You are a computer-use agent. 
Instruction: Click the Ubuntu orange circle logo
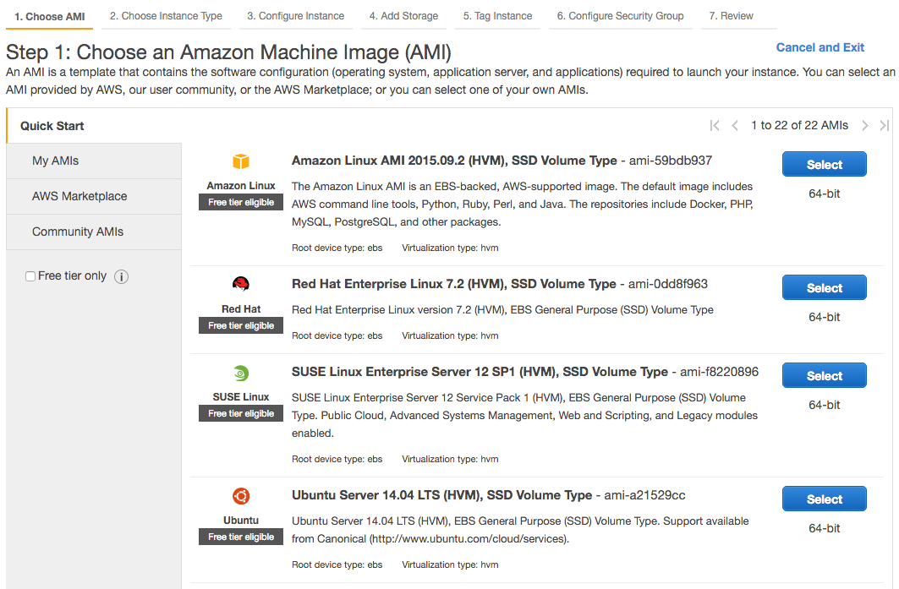pyautogui.click(x=241, y=496)
